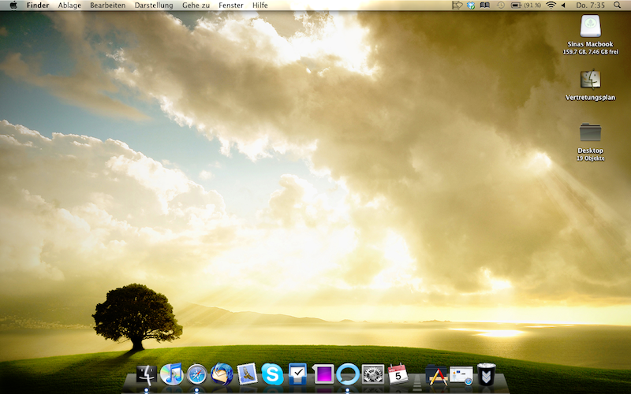This screenshot has height=394, width=631.
Task: Open the Safari compass icon
Action: (x=196, y=374)
